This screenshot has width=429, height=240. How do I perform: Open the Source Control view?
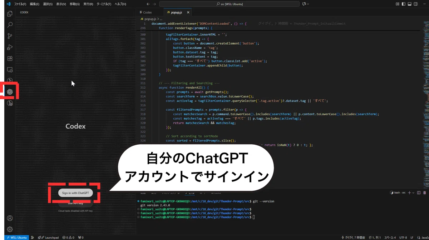pos(10,36)
